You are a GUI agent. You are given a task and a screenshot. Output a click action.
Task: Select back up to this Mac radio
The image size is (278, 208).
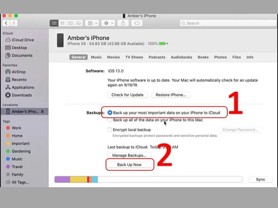pos(110,120)
